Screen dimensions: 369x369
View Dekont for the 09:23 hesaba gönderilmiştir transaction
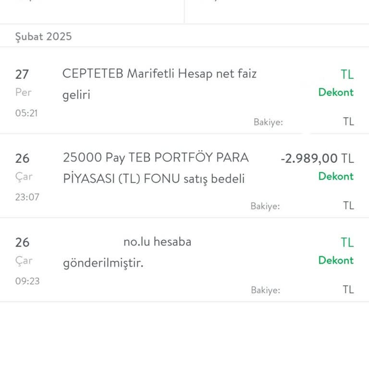pyautogui.click(x=336, y=260)
